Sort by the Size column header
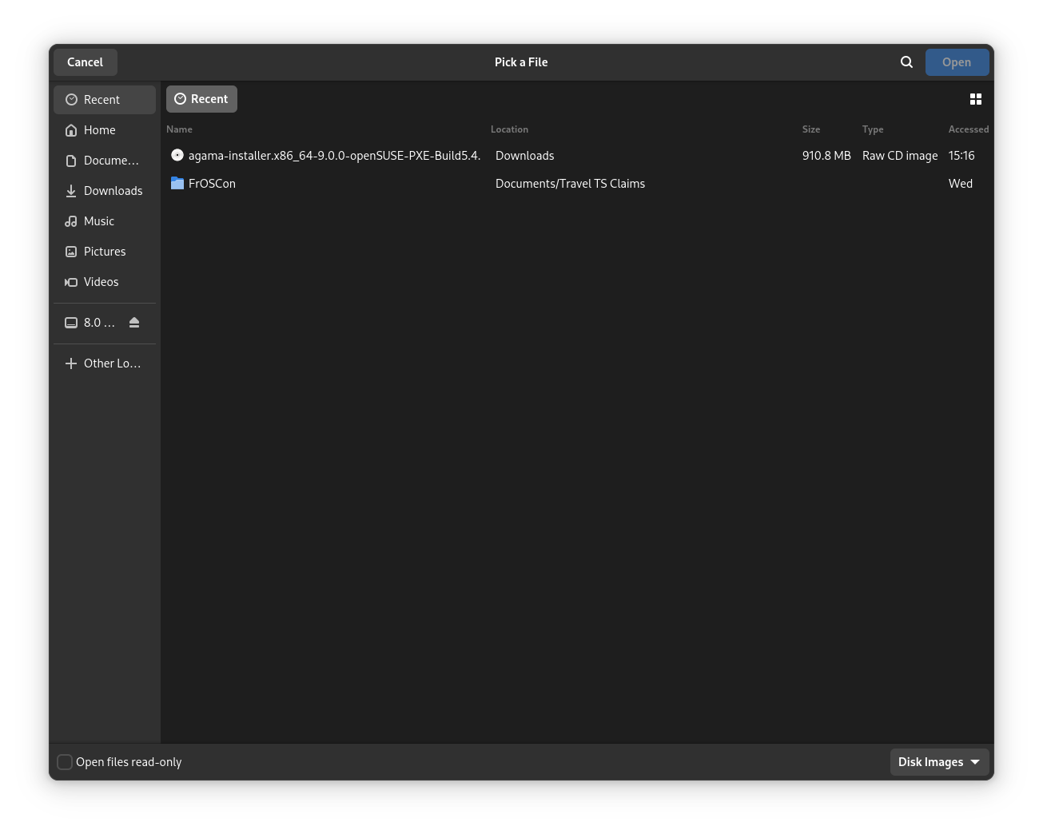The width and height of the screenshot is (1043, 834). pyautogui.click(x=810, y=129)
